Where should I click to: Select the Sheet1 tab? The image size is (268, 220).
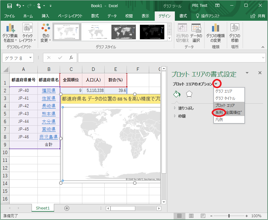(x=43, y=208)
